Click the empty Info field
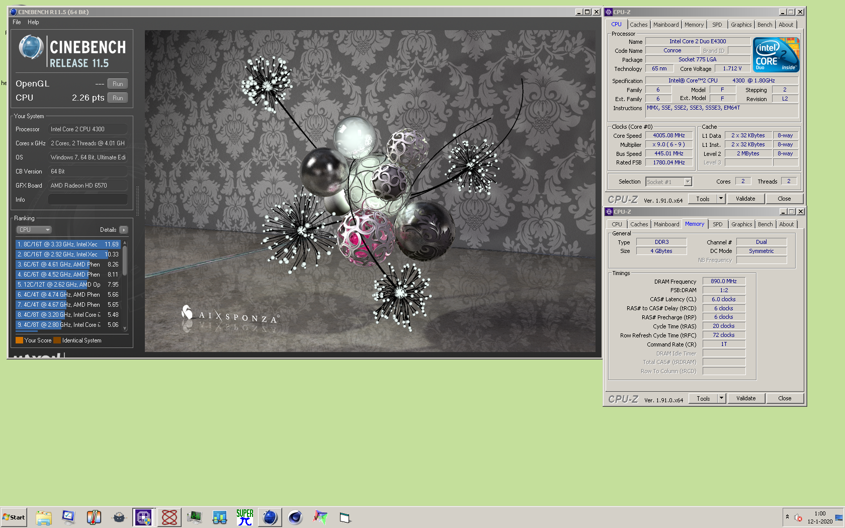Screen dimensions: 845x528 pyautogui.click(x=88, y=200)
